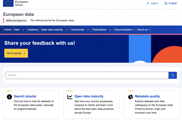Click the Metadata quality pie chart icon
Viewport: 182px width, 121px height.
pyautogui.click(x=130, y=97)
